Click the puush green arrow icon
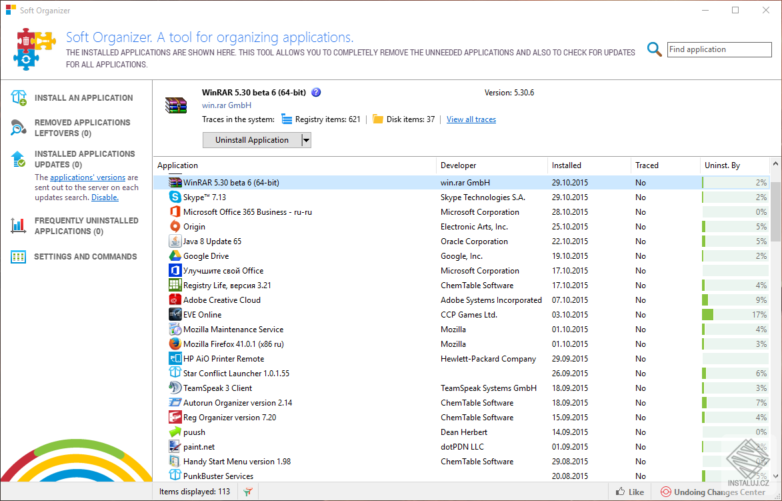The height and width of the screenshot is (501, 782). [175, 432]
